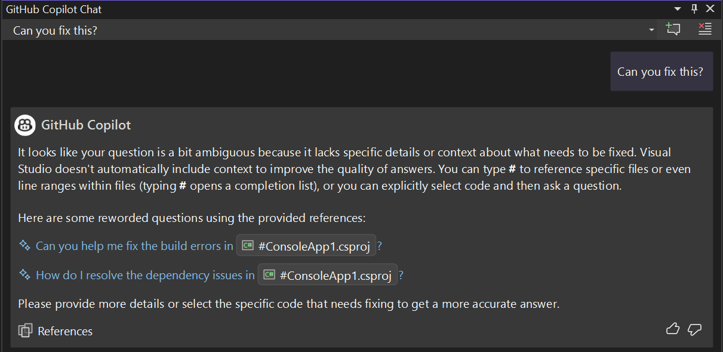Select the user message bubble
This screenshot has height=352, width=723.
coord(662,71)
